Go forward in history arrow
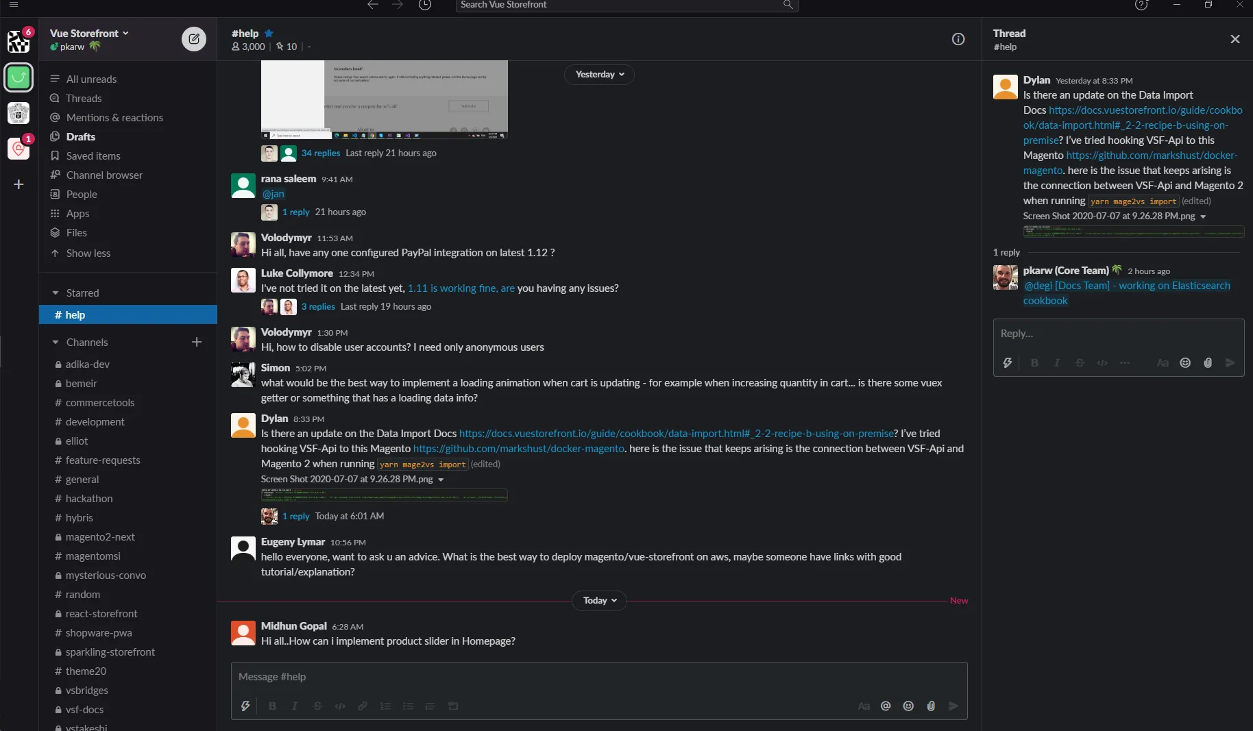 click(x=398, y=5)
